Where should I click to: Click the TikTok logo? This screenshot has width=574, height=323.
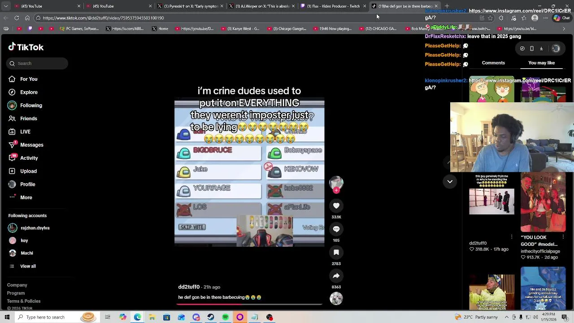click(26, 47)
